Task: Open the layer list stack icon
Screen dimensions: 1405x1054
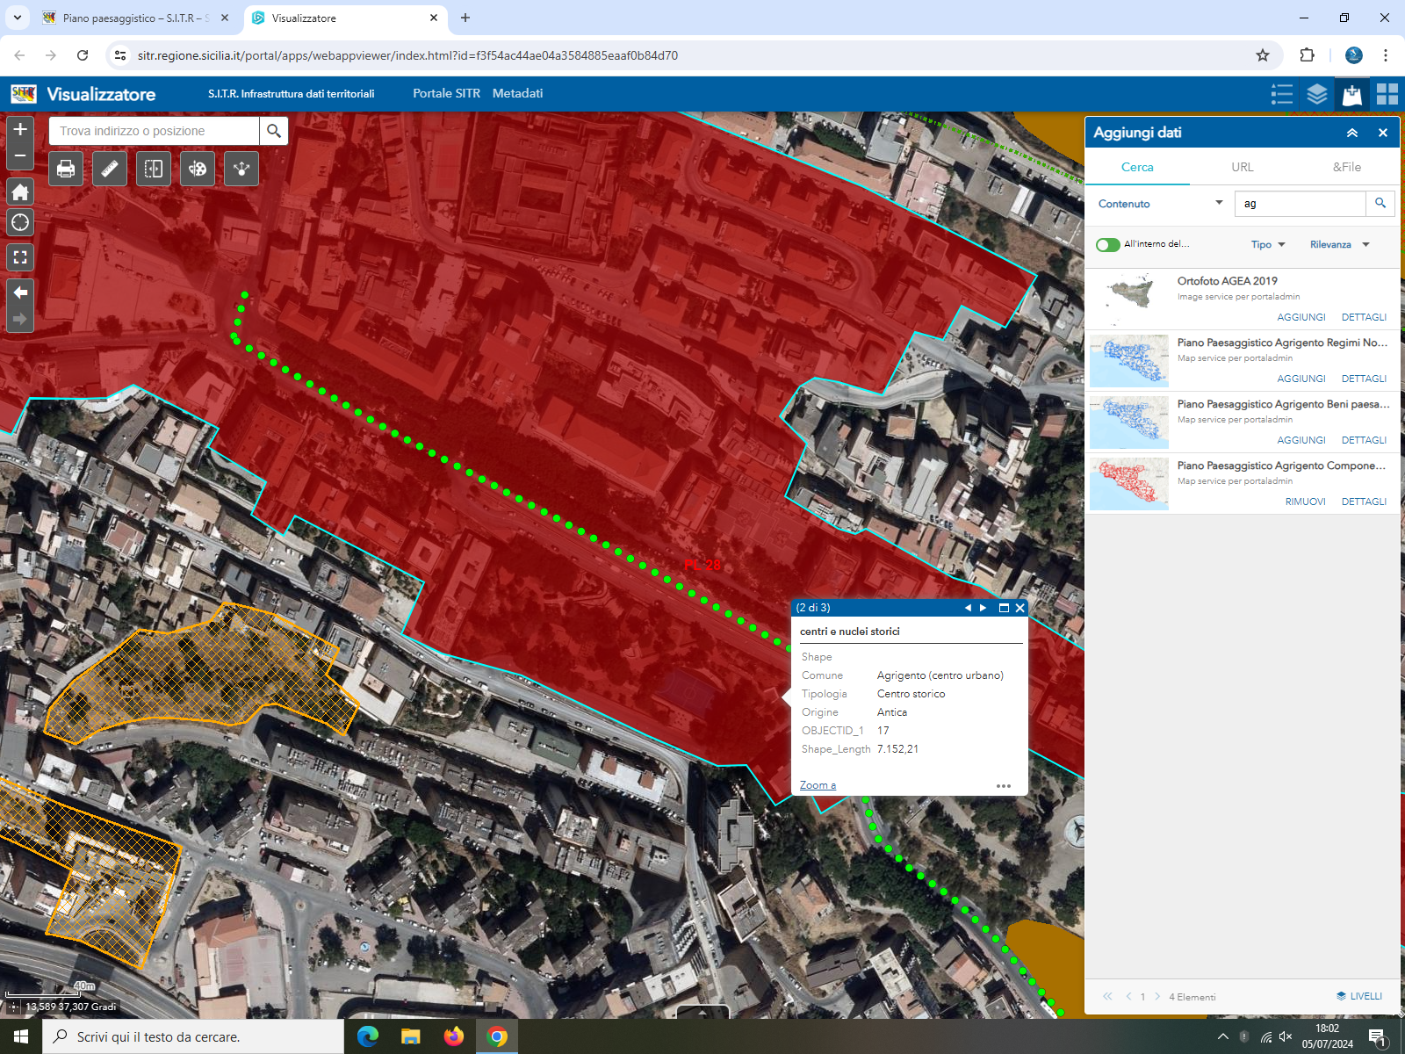Action: coord(1316,94)
